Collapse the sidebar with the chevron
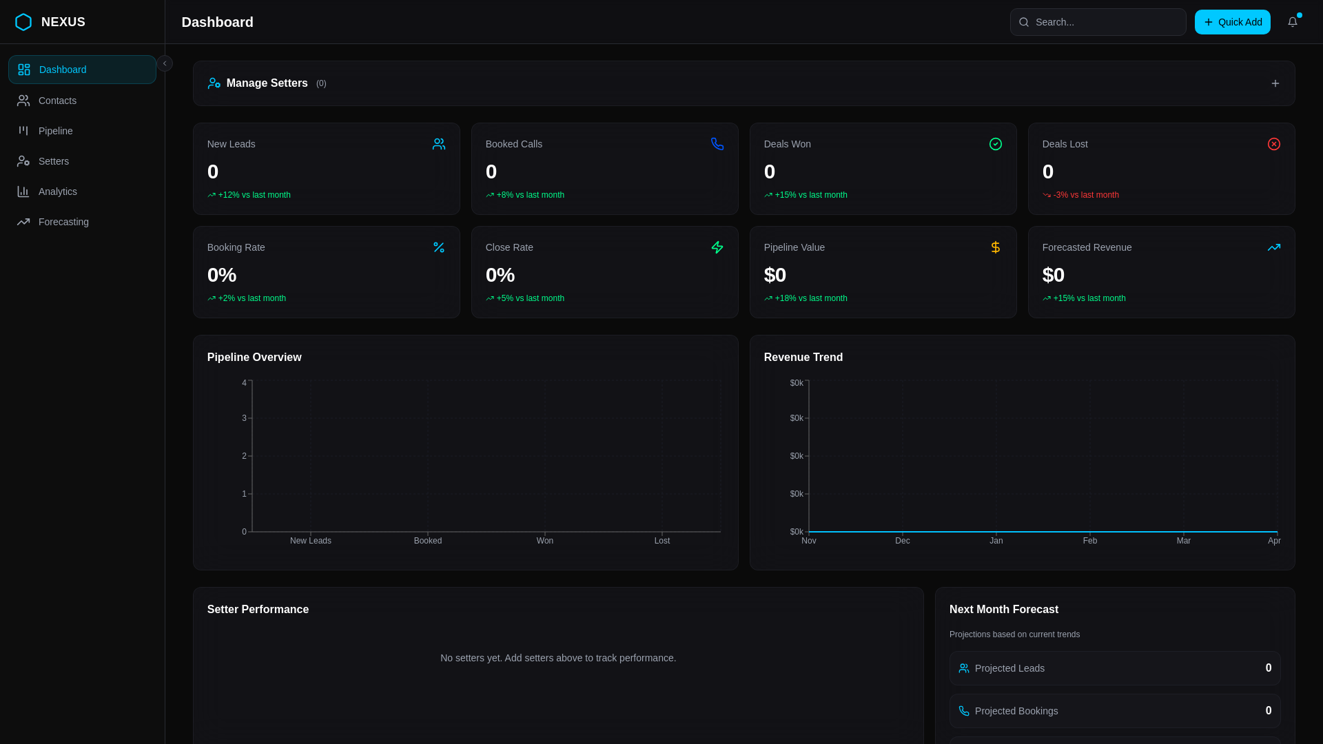Viewport: 1323px width, 744px height. (165, 63)
